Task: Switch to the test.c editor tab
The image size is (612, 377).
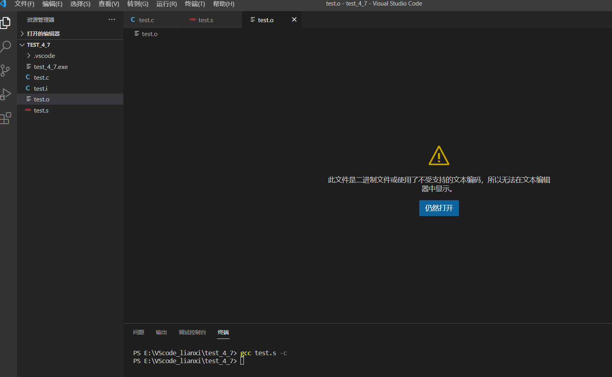Action: (153, 20)
